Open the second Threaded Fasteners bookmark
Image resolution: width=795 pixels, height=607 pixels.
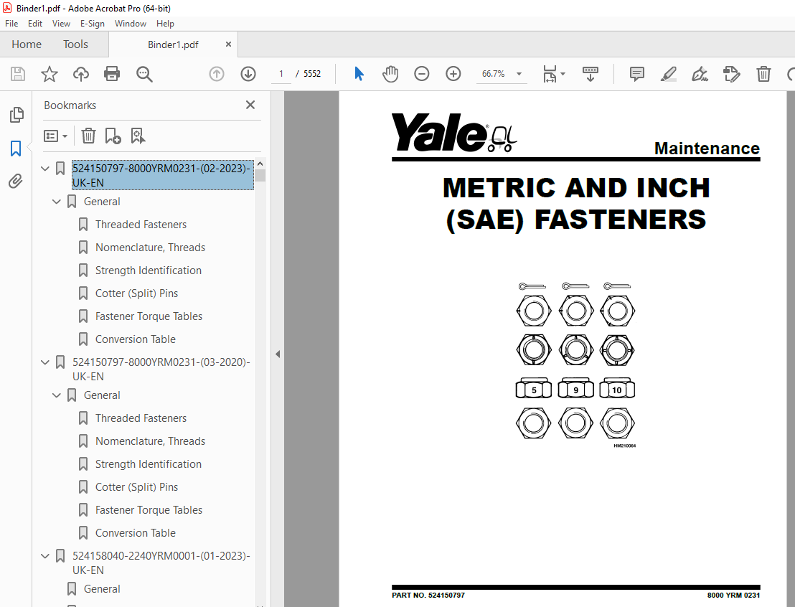[x=141, y=418]
